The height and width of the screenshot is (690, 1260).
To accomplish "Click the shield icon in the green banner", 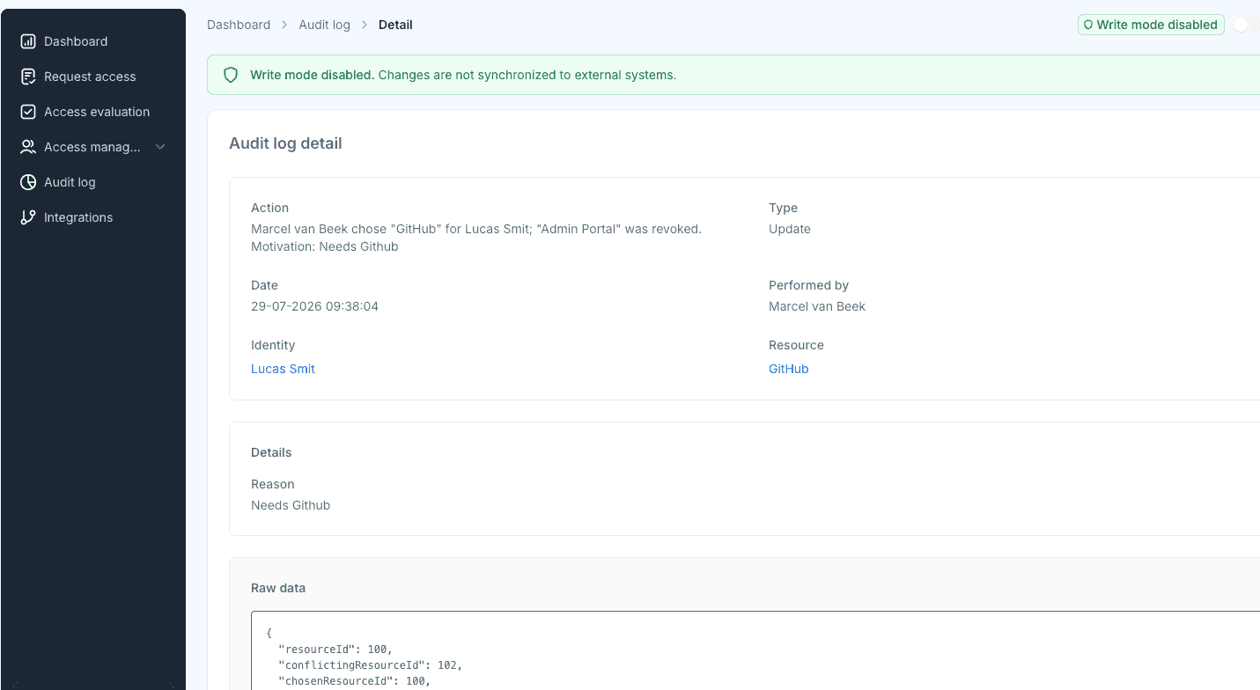I will [231, 76].
